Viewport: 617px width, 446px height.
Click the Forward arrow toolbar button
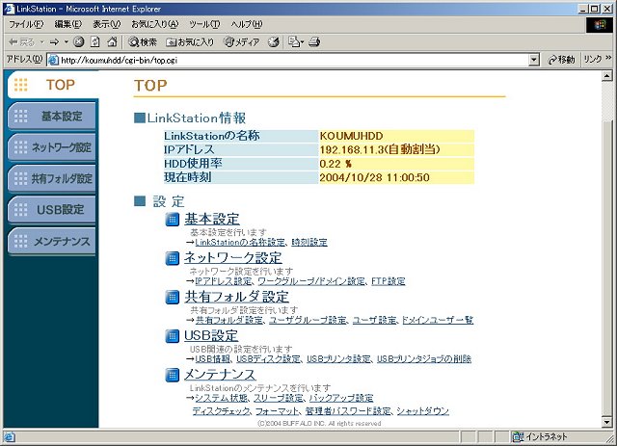pos(54,41)
